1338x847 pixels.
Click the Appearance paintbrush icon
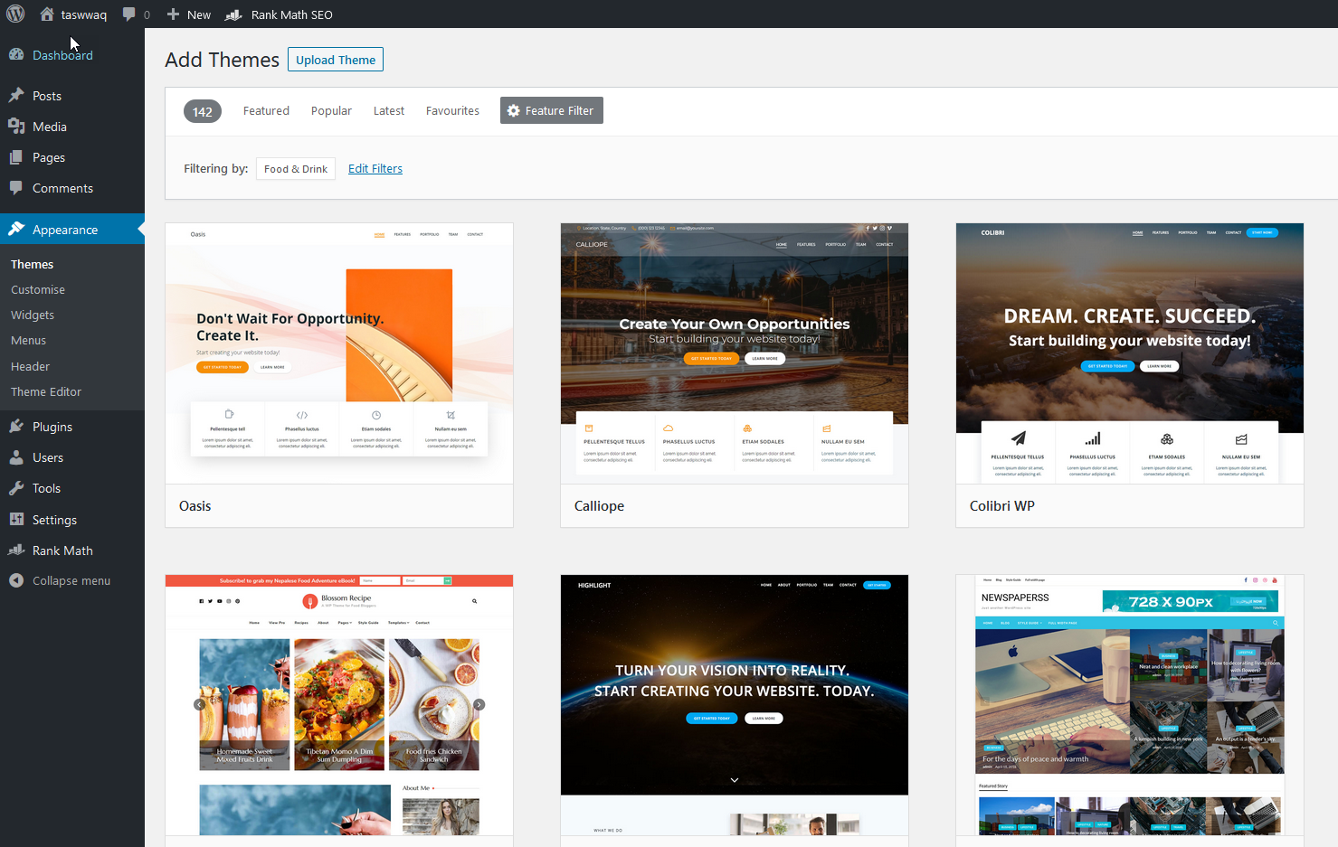pyautogui.click(x=16, y=229)
